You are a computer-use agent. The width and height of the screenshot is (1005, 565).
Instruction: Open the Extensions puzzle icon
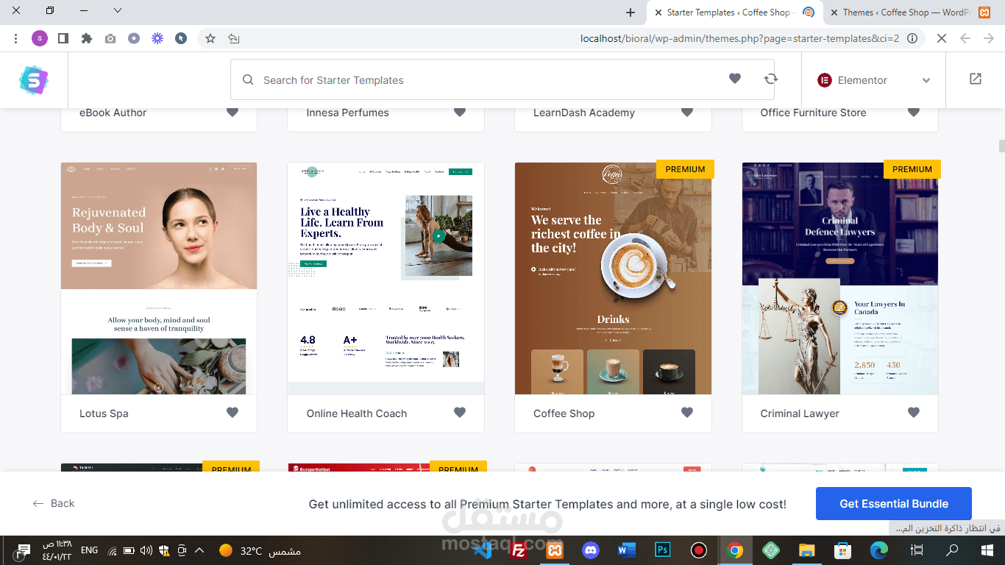point(87,38)
